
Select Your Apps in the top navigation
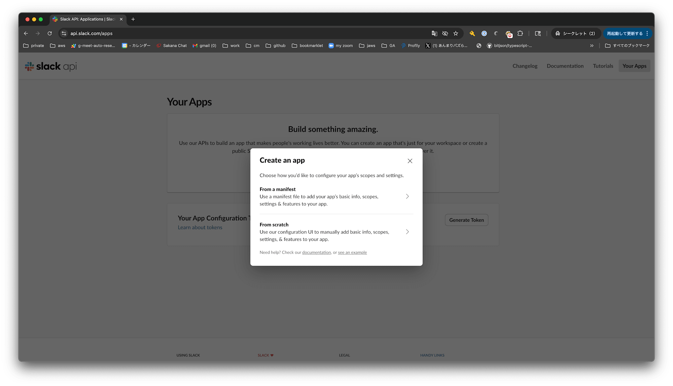pos(634,66)
